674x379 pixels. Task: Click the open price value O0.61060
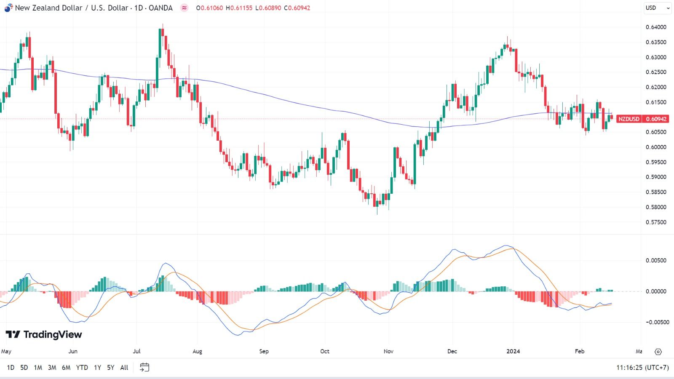[x=209, y=8]
